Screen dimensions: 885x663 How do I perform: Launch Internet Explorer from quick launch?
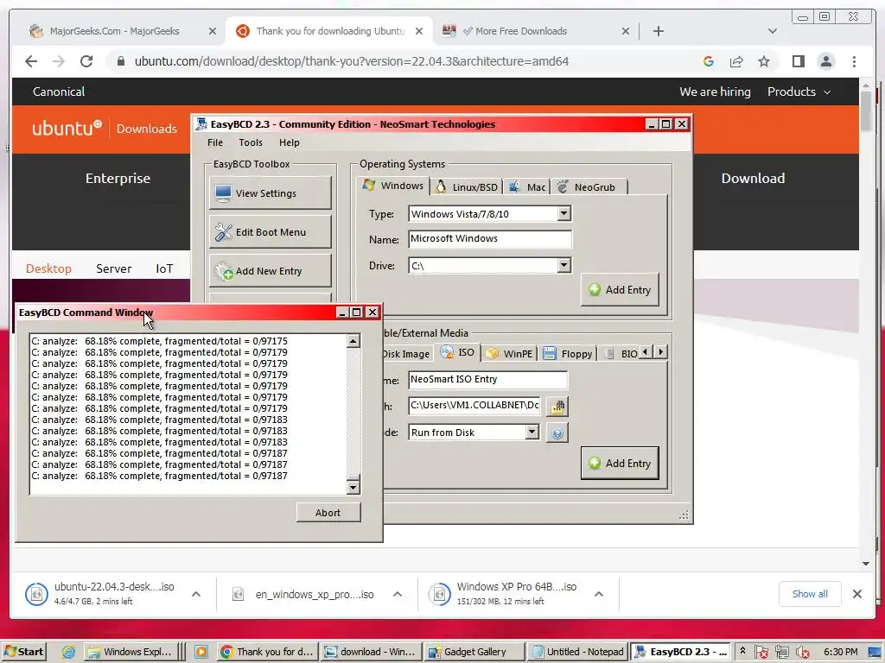point(68,652)
